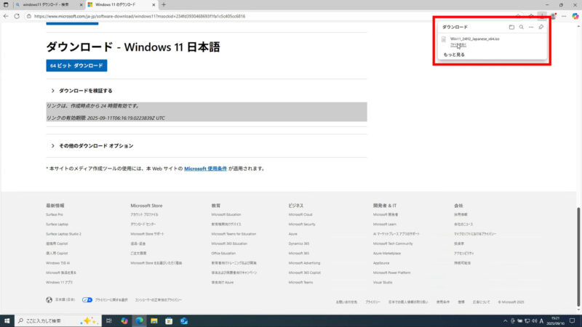This screenshot has height=327, width=582.
Task: Click the browser back arrow
Action: 7,15
